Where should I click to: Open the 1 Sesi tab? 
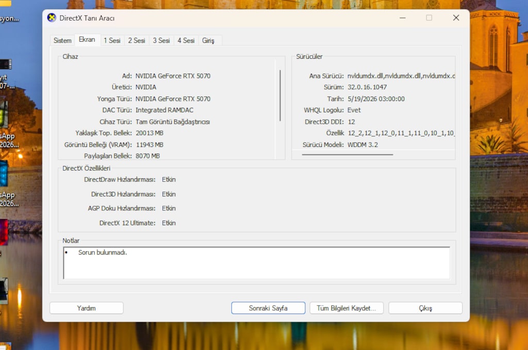coord(112,40)
